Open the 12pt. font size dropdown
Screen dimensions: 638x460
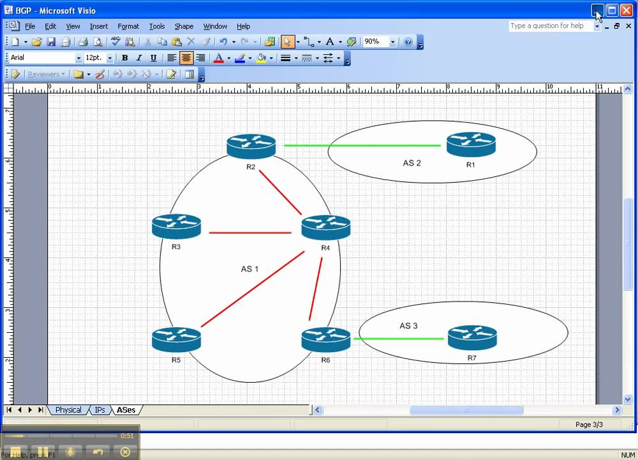[x=110, y=58]
